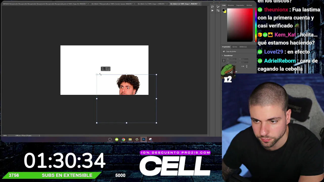Switch to the Motivos tab
Image resolution: width=324 pixels, height=182 pixels.
pyautogui.click(x=249, y=5)
